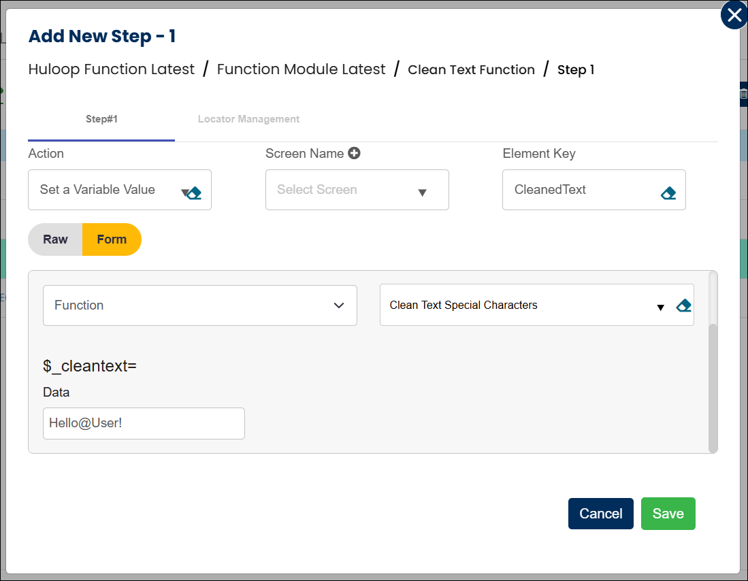Screen dimensions: 748x581
Task: Close the Add New Step dialog
Action: pyautogui.click(x=734, y=16)
